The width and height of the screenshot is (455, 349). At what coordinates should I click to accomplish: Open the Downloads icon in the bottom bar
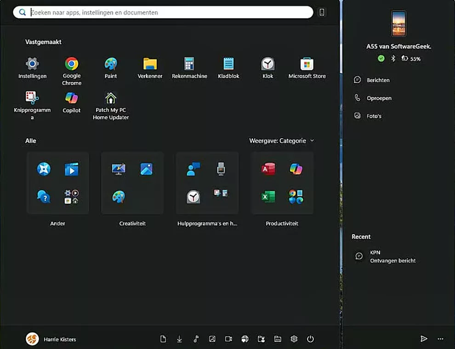[179, 338]
